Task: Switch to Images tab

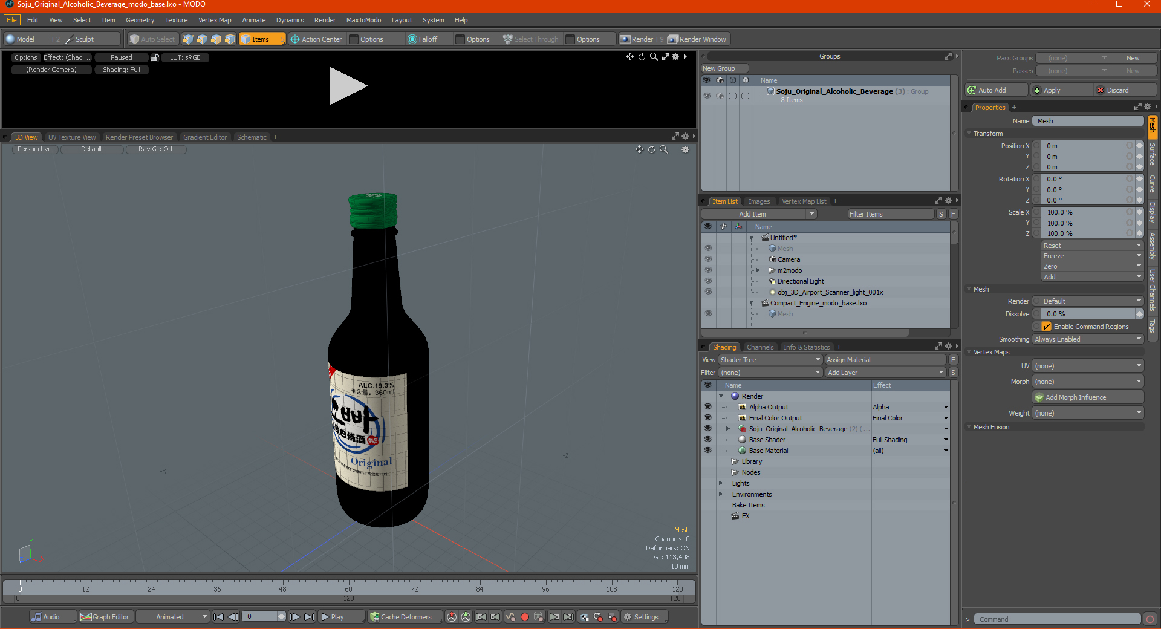Action: 759,201
